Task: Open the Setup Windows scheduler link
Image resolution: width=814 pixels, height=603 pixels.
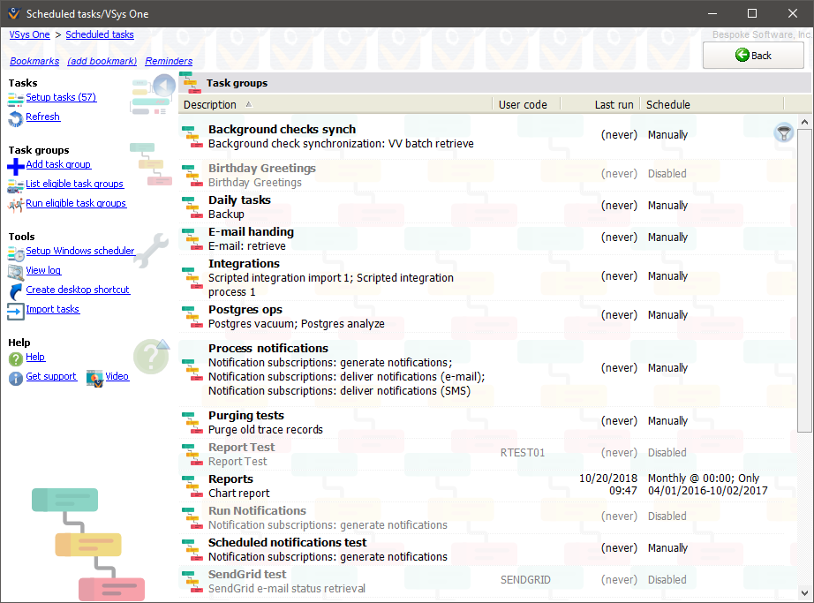Action: [x=80, y=251]
